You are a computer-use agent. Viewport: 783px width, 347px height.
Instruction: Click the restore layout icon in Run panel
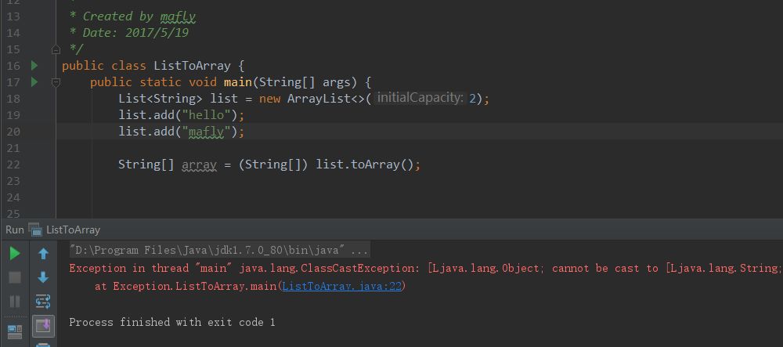(14, 330)
